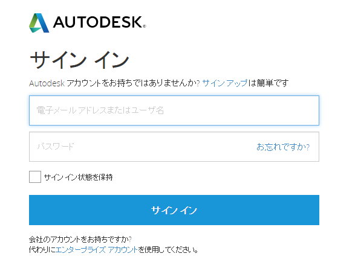Submit with the blue サイン イン button
Viewport: 358px width, 271px height.
(174, 210)
